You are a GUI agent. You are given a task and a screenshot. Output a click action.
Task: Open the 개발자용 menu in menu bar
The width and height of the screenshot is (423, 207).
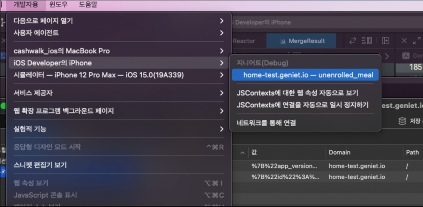pos(26,5)
